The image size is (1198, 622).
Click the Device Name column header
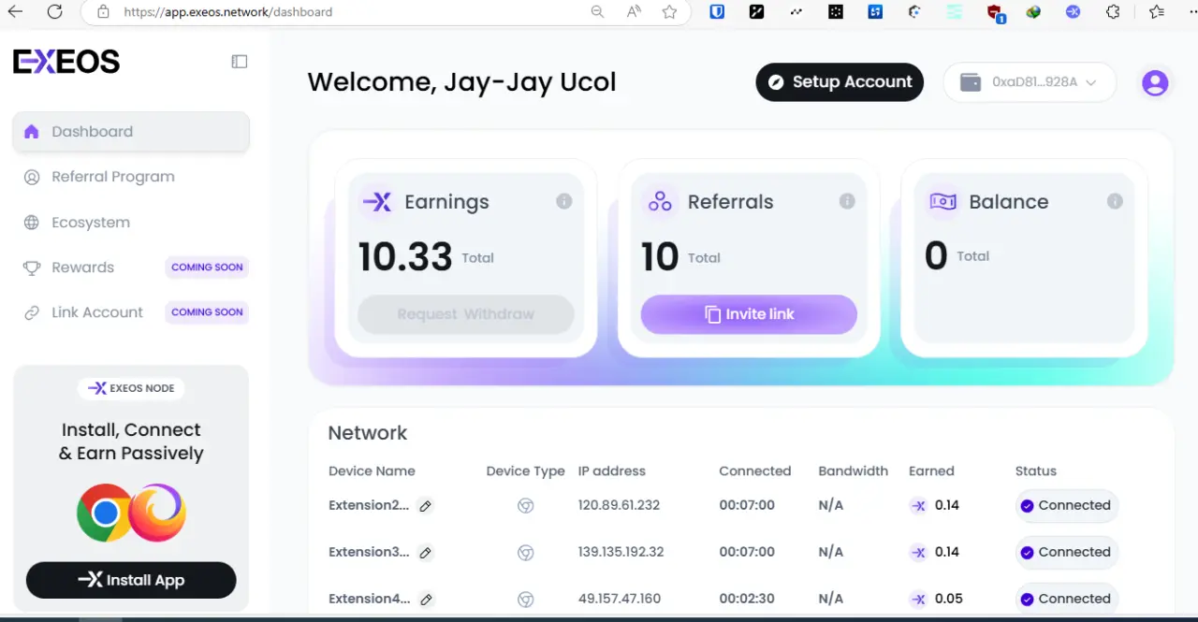point(372,471)
